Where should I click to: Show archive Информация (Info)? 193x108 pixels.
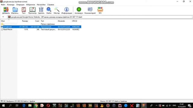(67, 10)
